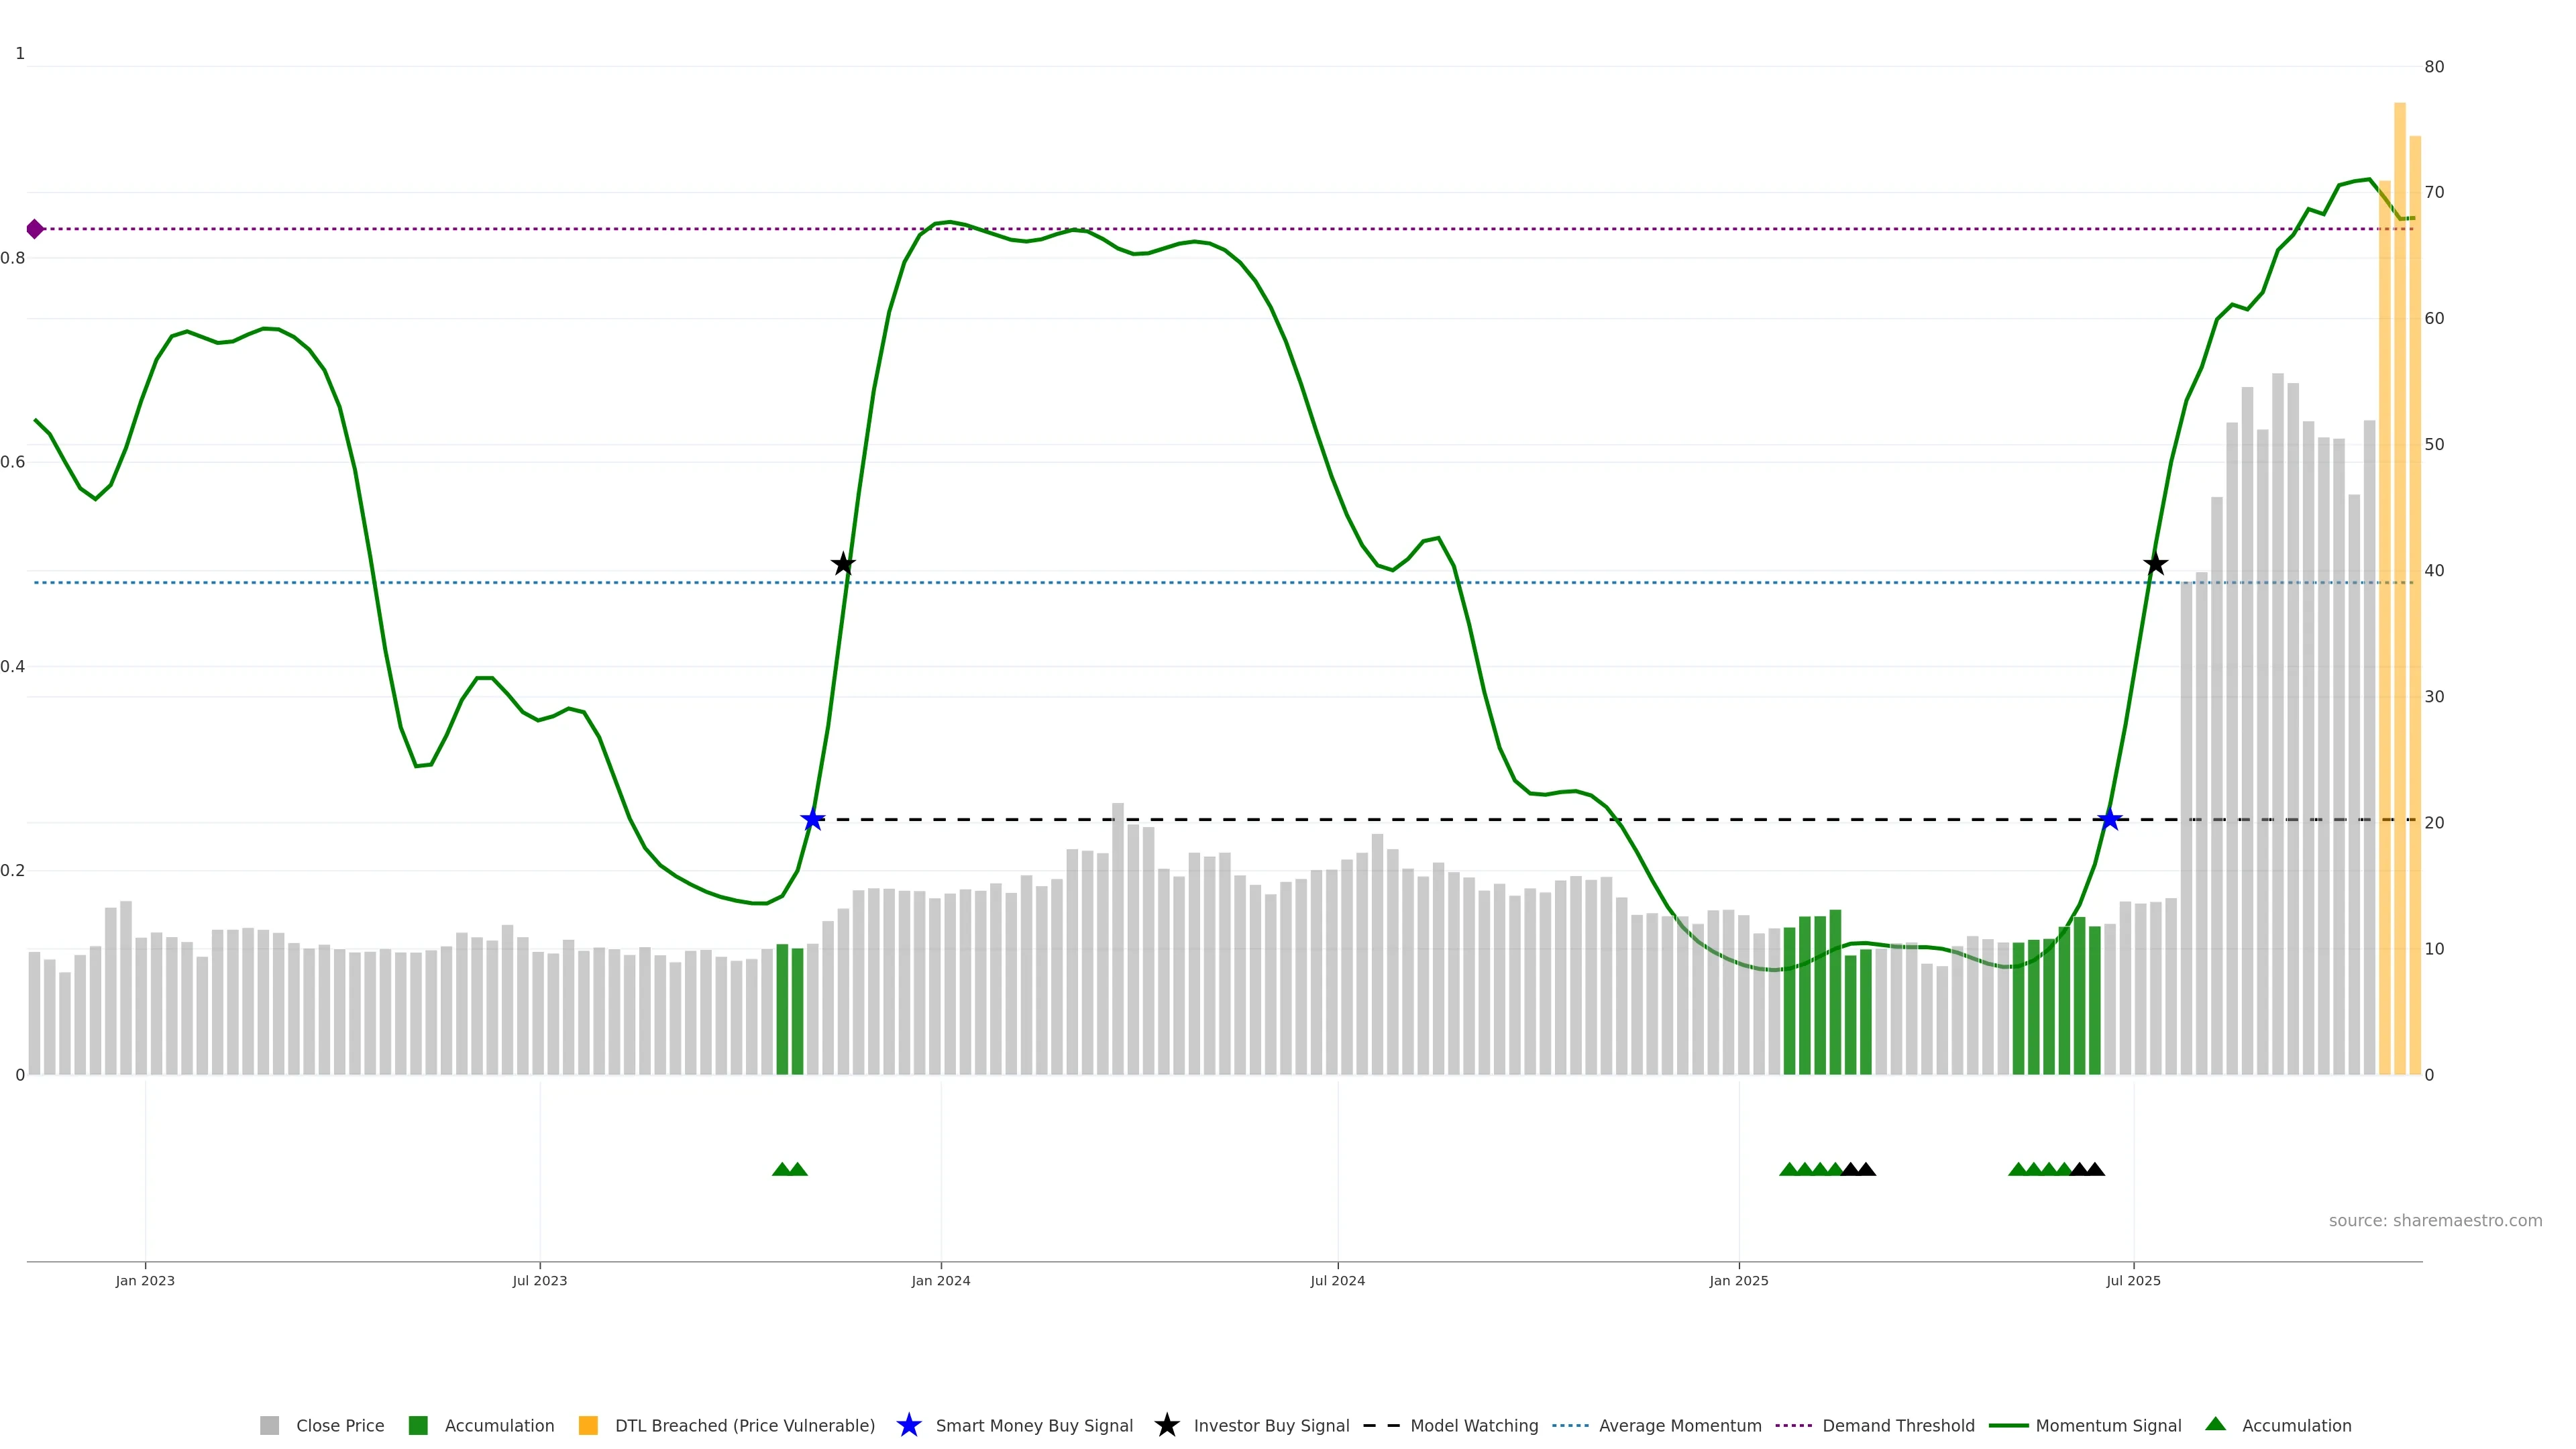Click the Jan 2024 axis label

click(x=940, y=1280)
